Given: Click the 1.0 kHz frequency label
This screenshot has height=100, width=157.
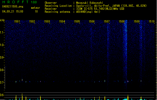Looking at the screenshot, I should coord(2,45).
